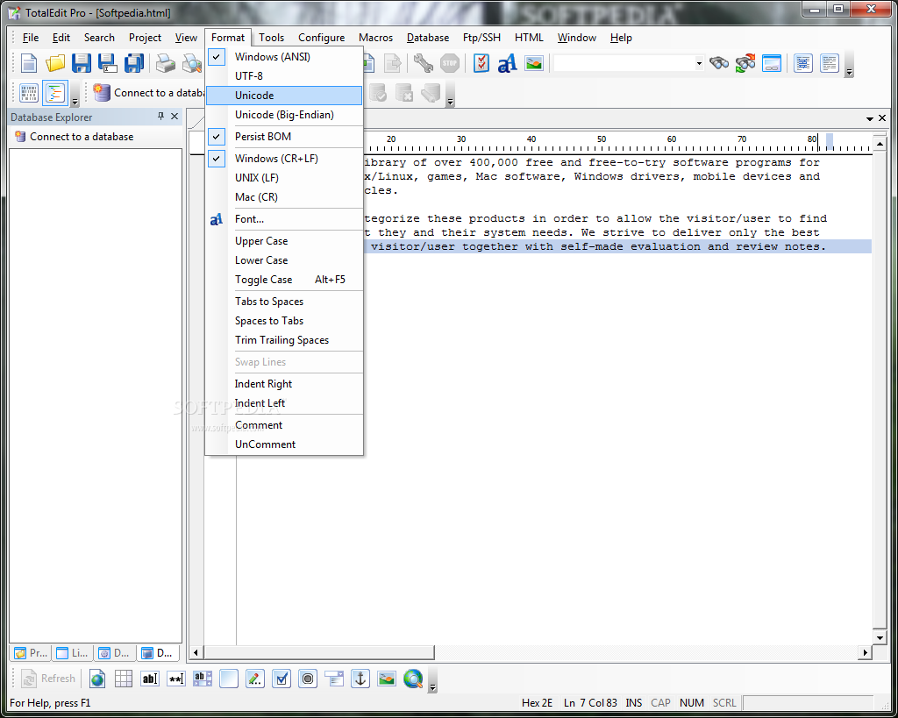Select Windows (ANSI) encoding option
This screenshot has width=898, height=718.
tap(284, 57)
